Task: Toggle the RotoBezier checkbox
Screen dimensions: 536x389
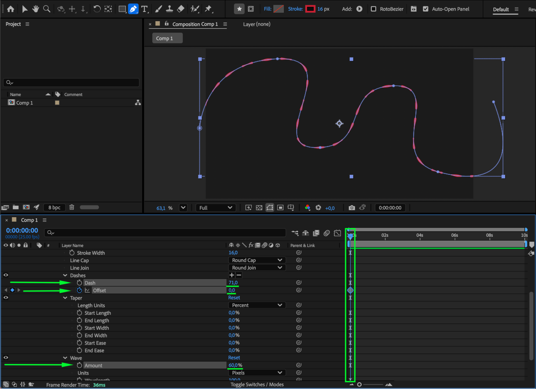Action: click(373, 9)
